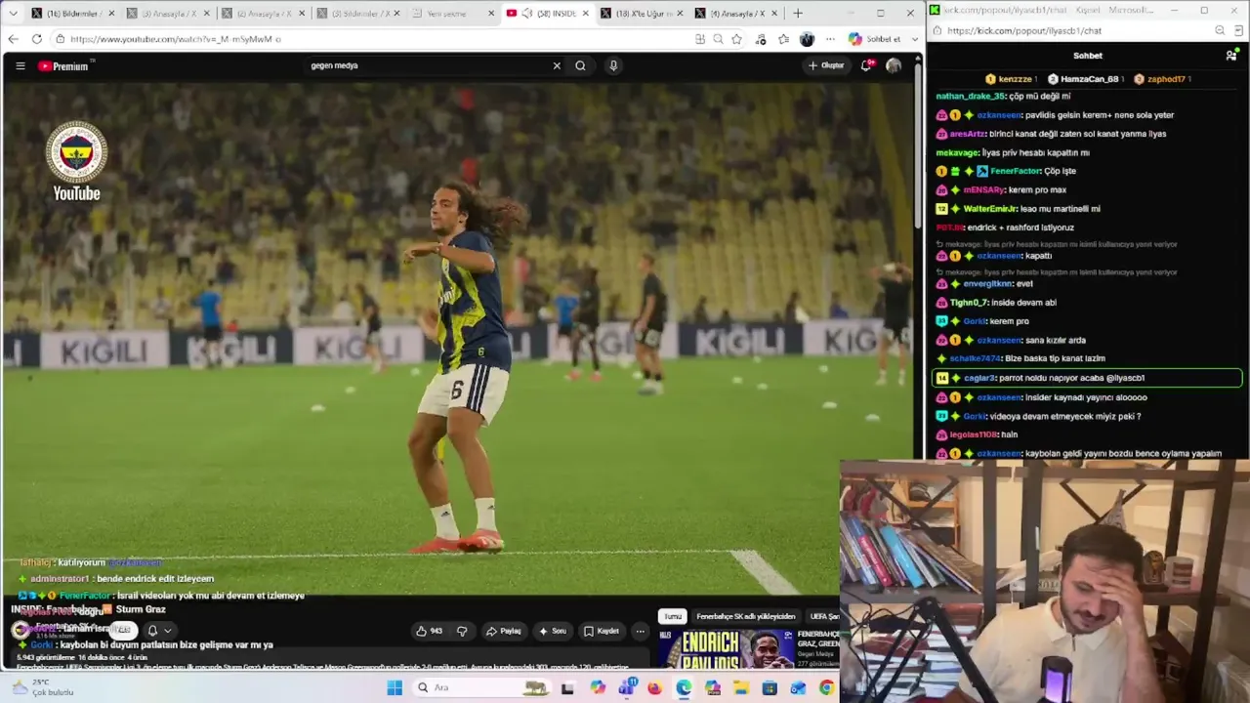This screenshot has height=703, width=1250.
Task: Click the Soru ask button
Action: pyautogui.click(x=553, y=631)
